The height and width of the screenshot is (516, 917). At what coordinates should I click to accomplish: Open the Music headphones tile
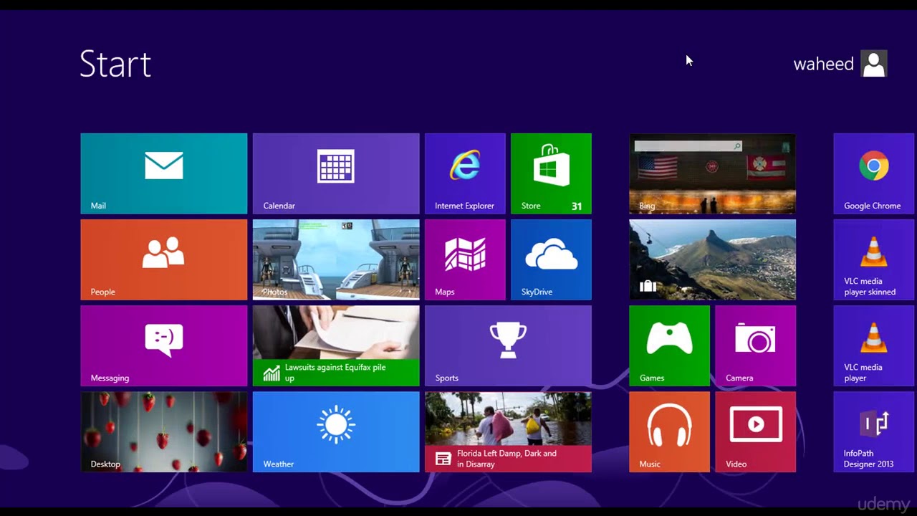tap(669, 431)
